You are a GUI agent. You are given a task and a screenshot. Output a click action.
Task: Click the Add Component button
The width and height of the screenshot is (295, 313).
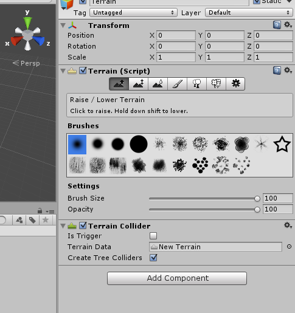coord(177,278)
